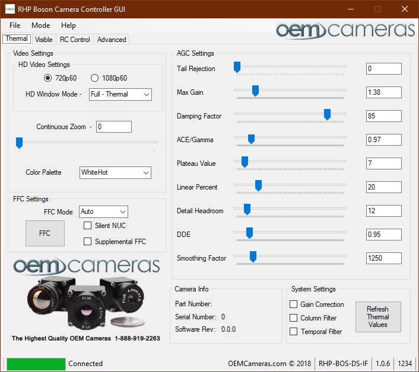The width and height of the screenshot is (419, 372).
Task: Click the ACE/Gamma slider handle
Action: click(251, 139)
